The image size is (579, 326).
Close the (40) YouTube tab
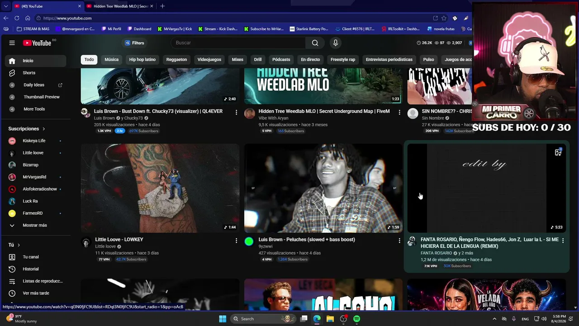(x=80, y=6)
